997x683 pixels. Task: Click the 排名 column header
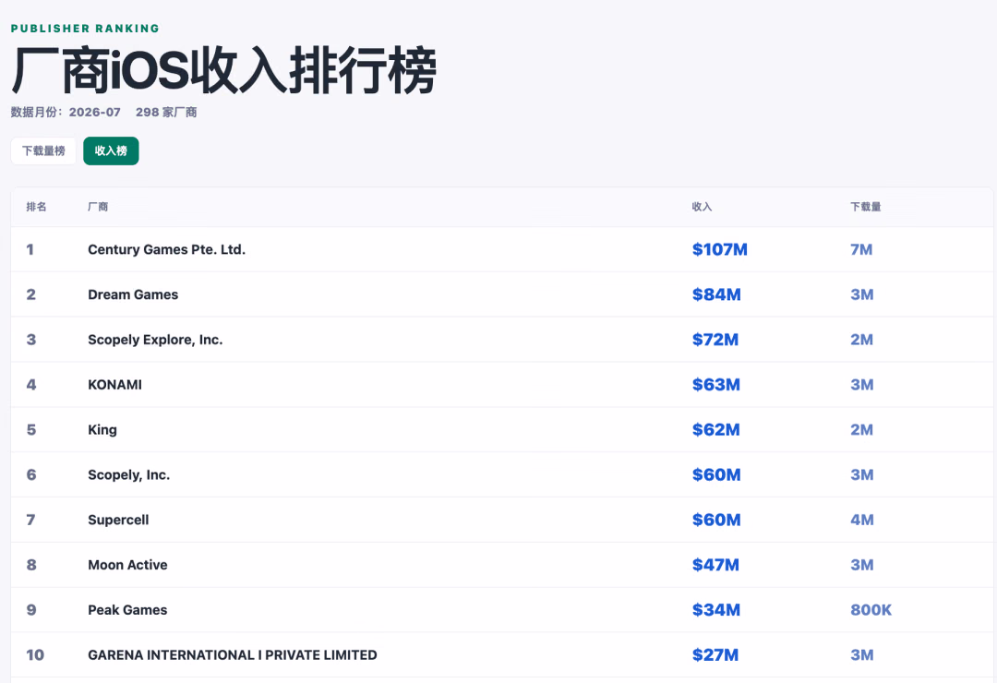[36, 207]
